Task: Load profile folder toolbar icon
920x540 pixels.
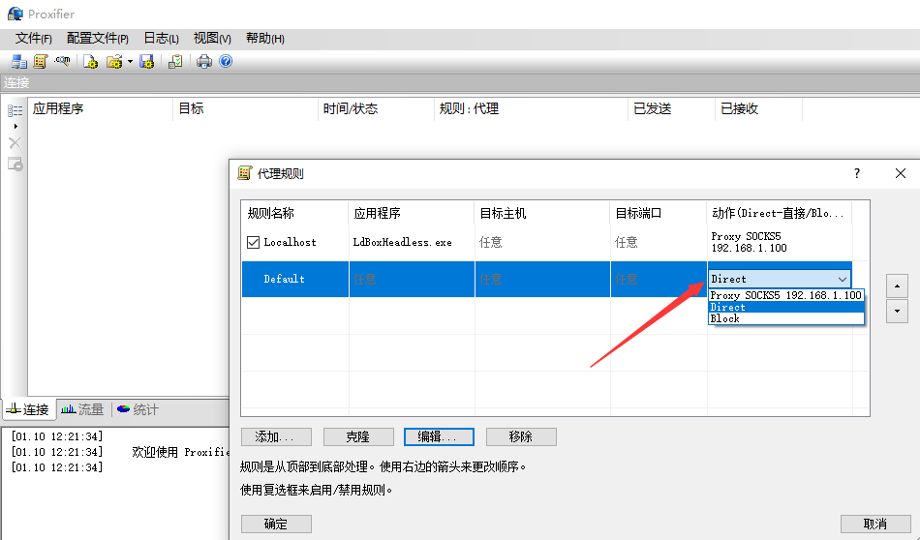Action: (x=114, y=61)
